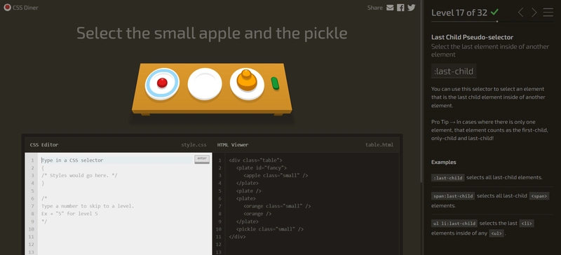Go to next level arrow

point(534,13)
